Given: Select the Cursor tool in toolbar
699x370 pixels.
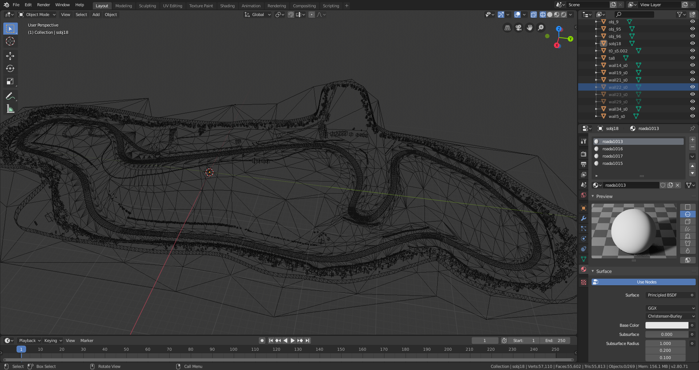Looking at the screenshot, I should tap(10, 41).
